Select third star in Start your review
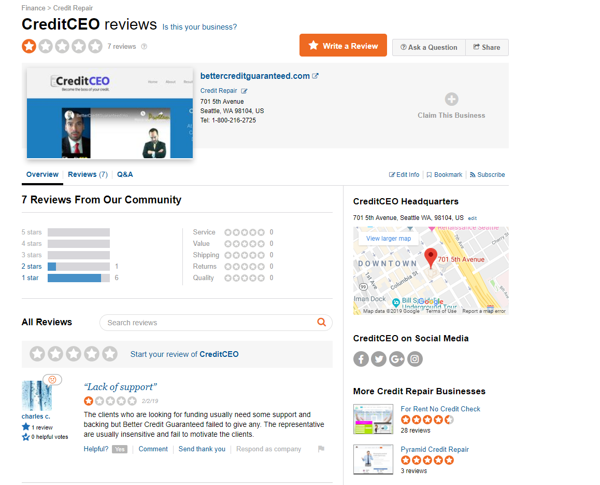 [x=74, y=354]
